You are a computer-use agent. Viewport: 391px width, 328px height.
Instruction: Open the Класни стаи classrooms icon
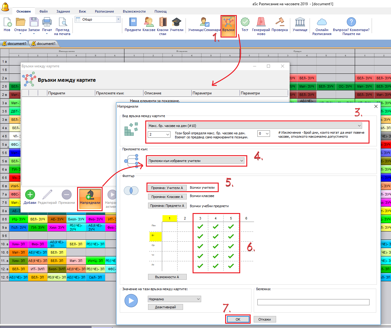click(162, 26)
